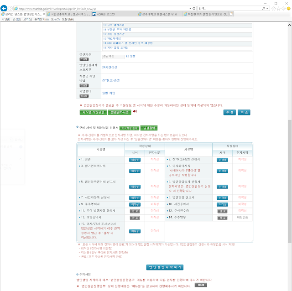292x291 pixels.
Task: Click 완료 button for 11. 주식 발행사항 동의서
Action: pos(135,211)
